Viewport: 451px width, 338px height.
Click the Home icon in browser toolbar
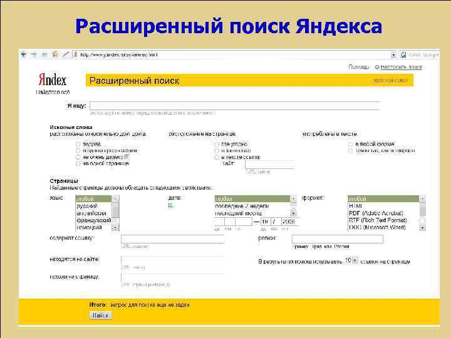(54, 54)
